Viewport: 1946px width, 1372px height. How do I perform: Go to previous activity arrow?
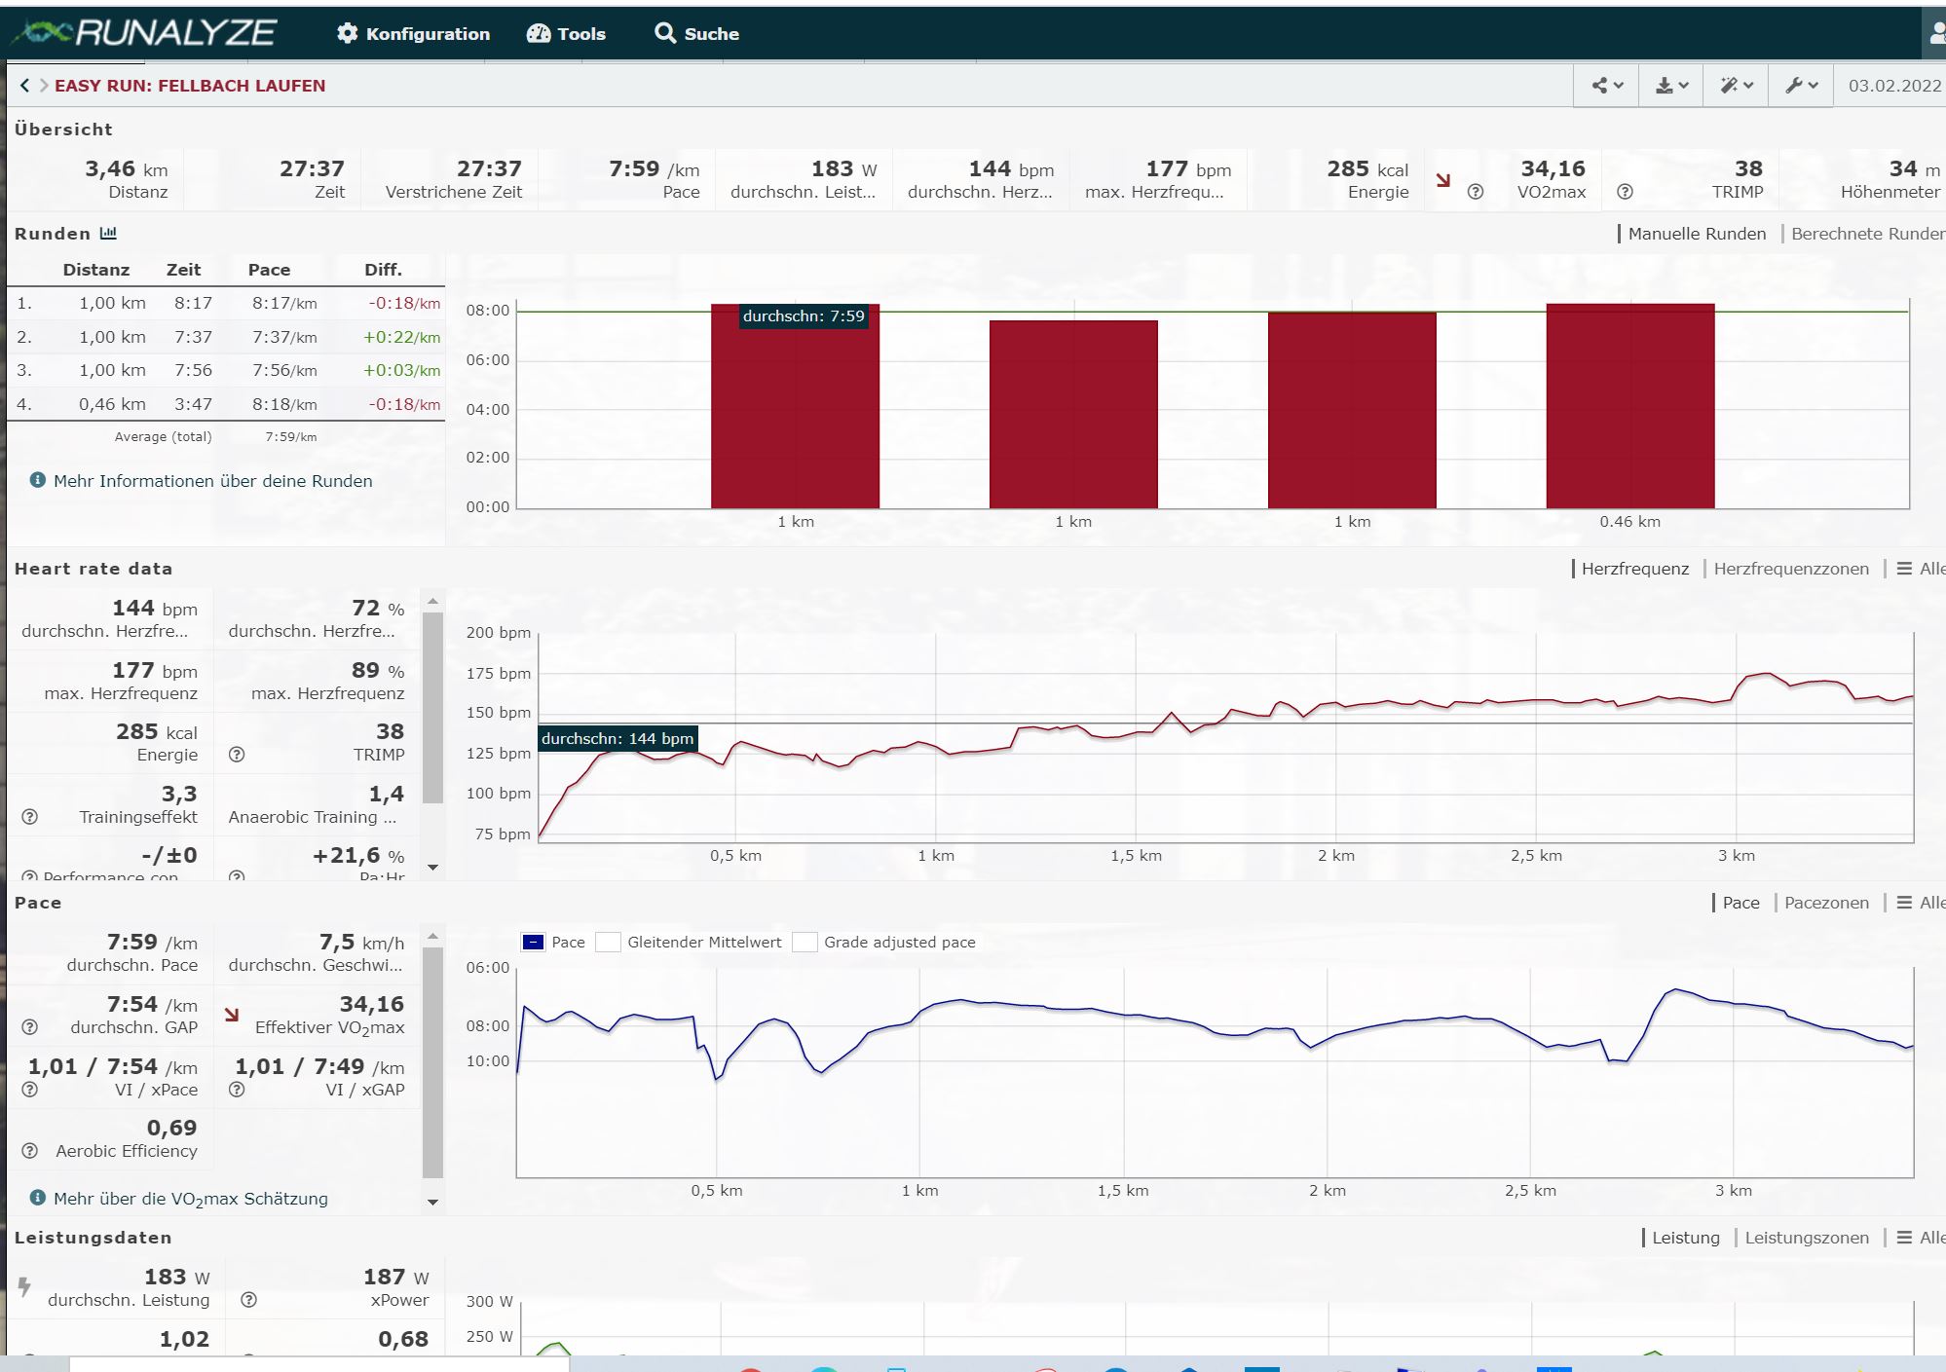point(24,86)
